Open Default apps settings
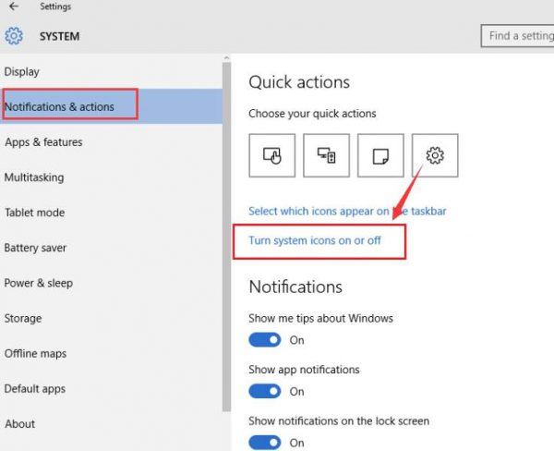Viewport: 554px width, 451px height. click(111, 389)
